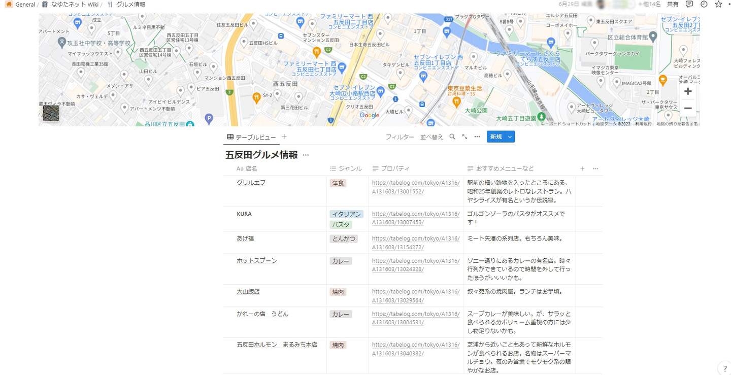Zoom in on the embedded map
Image resolution: width=731 pixels, height=375 pixels.
click(x=688, y=91)
